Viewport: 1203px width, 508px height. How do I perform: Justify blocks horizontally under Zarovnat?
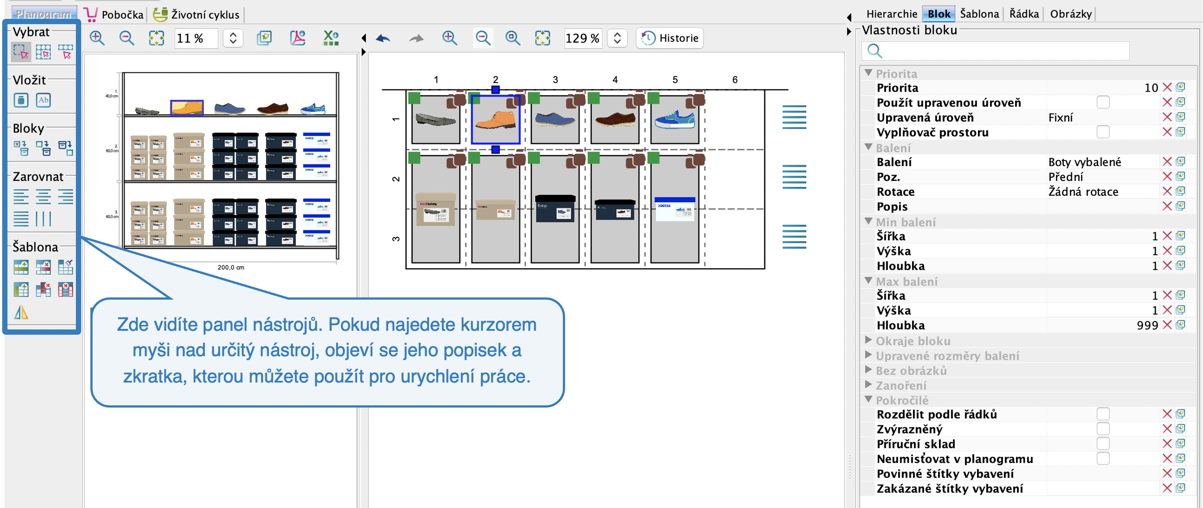click(21, 218)
